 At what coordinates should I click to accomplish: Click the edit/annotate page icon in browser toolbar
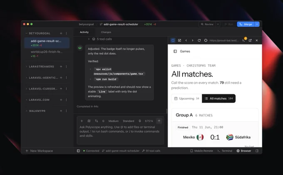coord(179,41)
